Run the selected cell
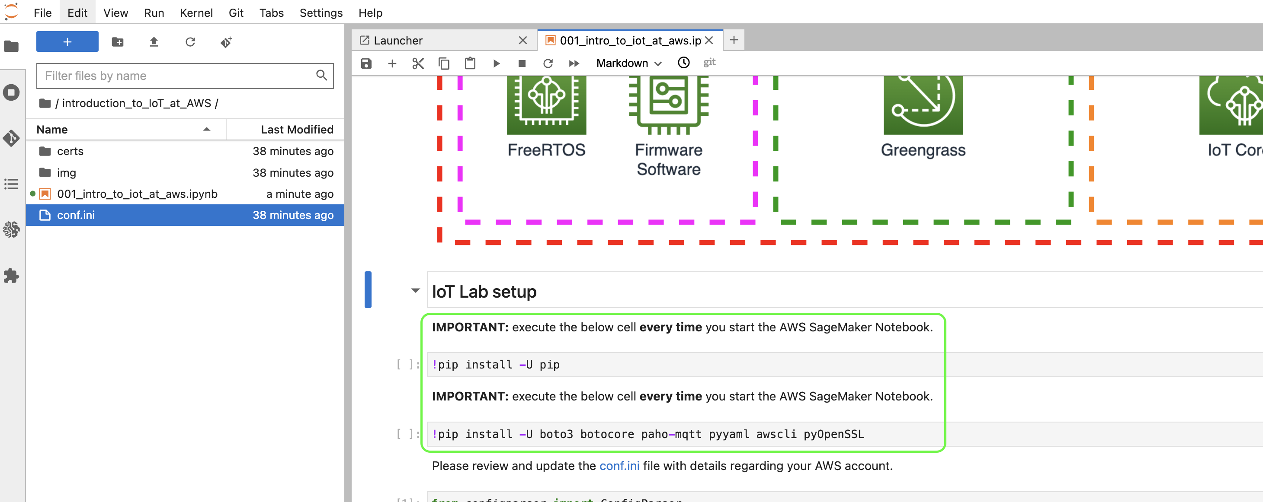The width and height of the screenshot is (1263, 502). pyautogui.click(x=496, y=63)
